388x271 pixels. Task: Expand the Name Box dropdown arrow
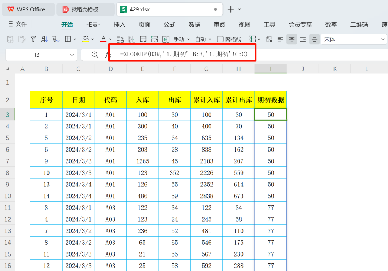[x=72, y=55]
